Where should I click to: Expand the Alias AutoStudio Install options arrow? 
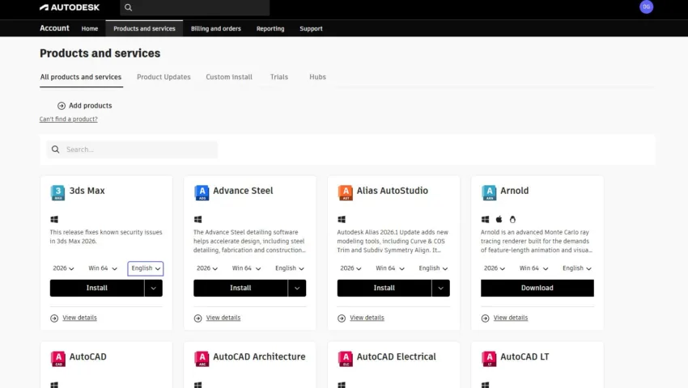point(441,288)
